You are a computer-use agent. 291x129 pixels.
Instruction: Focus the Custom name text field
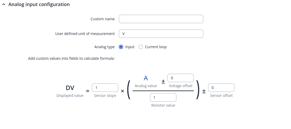pyautogui.click(x=161, y=19)
